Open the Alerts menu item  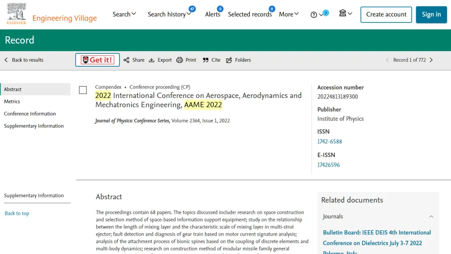[213, 14]
